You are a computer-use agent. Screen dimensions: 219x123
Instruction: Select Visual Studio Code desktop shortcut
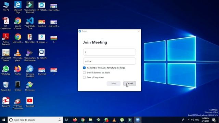click(30, 23)
